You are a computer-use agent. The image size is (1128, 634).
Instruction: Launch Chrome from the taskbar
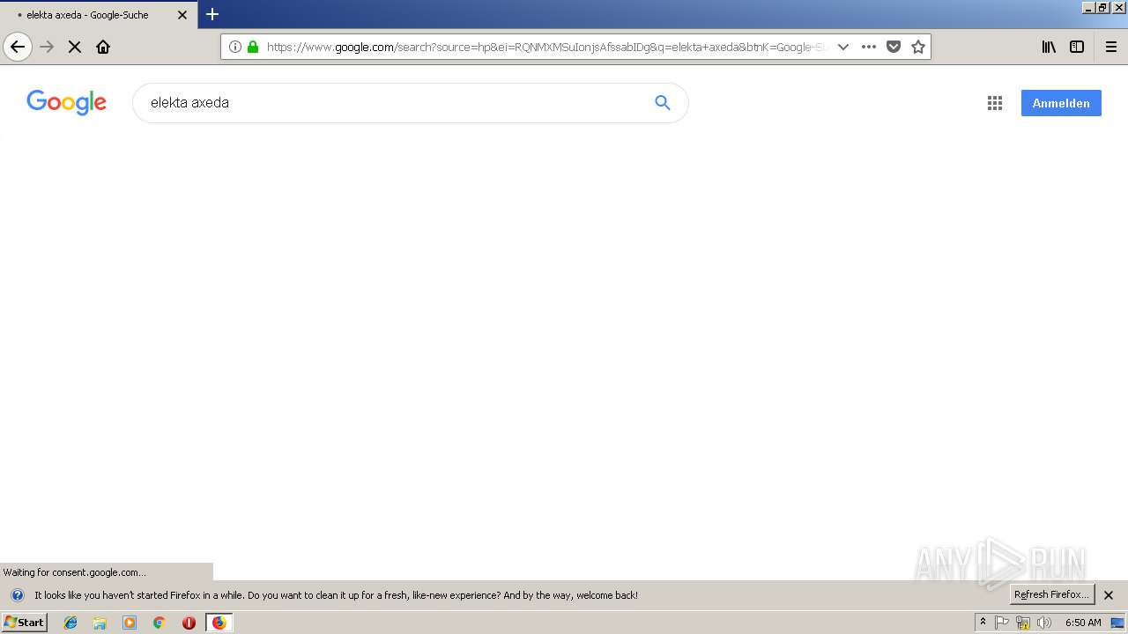[x=159, y=623]
